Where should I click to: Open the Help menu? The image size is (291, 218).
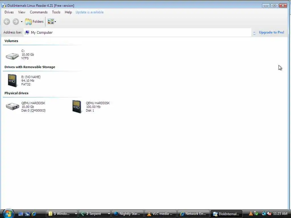(68, 12)
